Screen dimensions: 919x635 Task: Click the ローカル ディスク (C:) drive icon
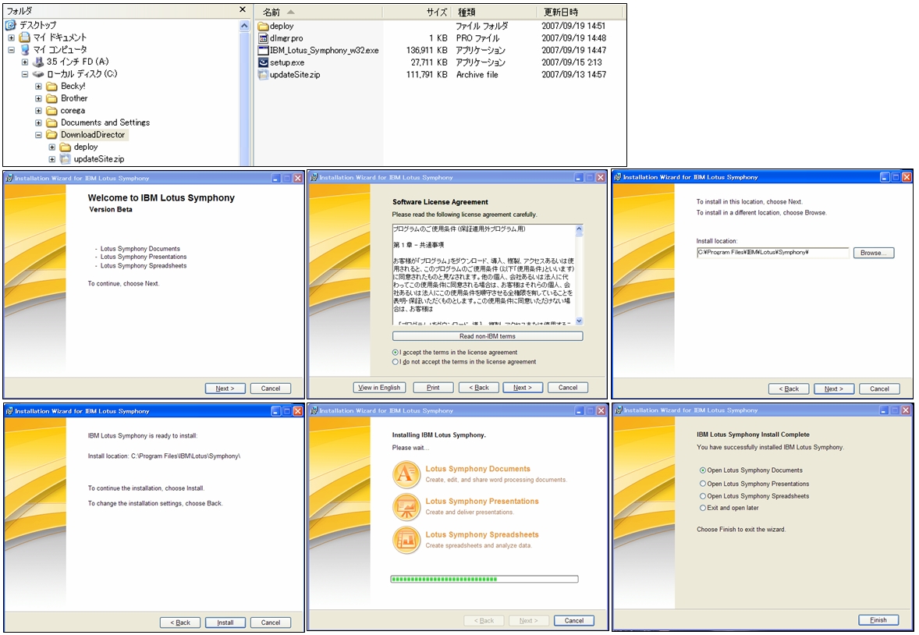[38, 74]
